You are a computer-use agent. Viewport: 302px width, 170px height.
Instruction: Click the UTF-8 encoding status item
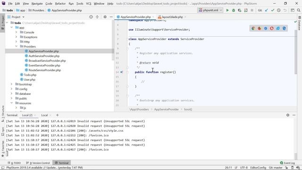point(243,168)
